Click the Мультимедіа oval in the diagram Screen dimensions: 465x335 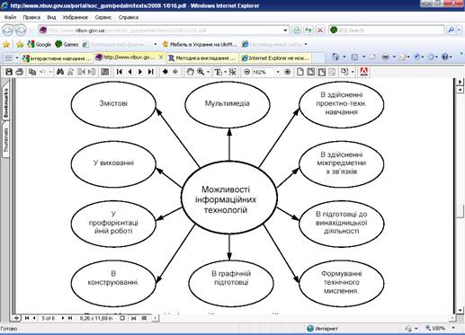(x=228, y=105)
